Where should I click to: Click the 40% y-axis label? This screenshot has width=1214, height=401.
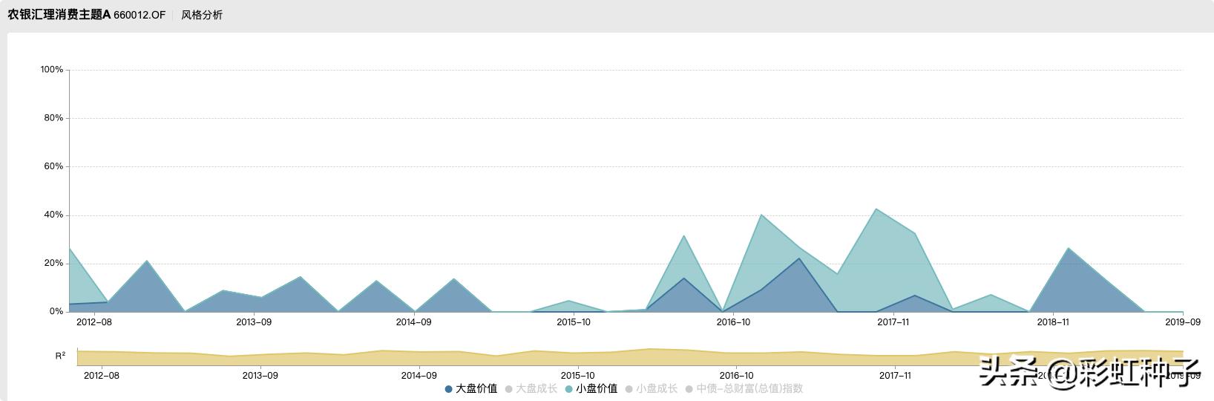click(54, 215)
